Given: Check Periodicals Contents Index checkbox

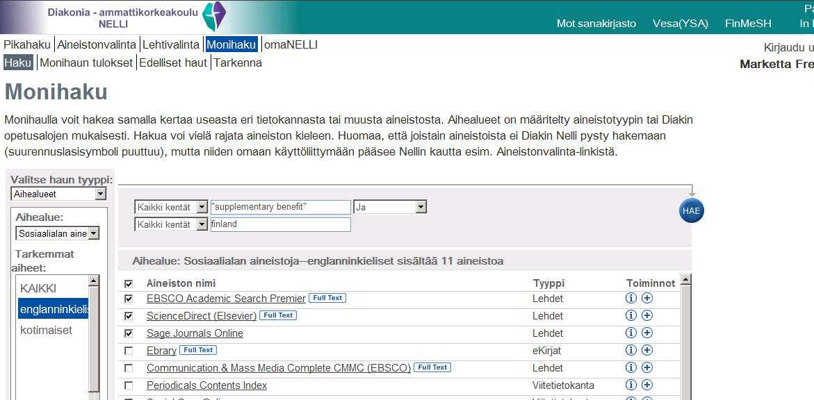Looking at the screenshot, I should click(x=129, y=385).
